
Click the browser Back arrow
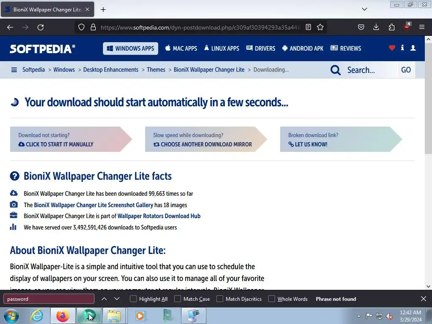(10, 27)
